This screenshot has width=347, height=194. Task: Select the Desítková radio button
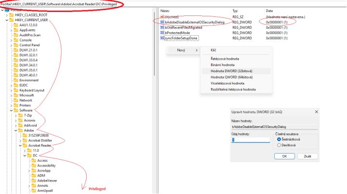[279, 145]
